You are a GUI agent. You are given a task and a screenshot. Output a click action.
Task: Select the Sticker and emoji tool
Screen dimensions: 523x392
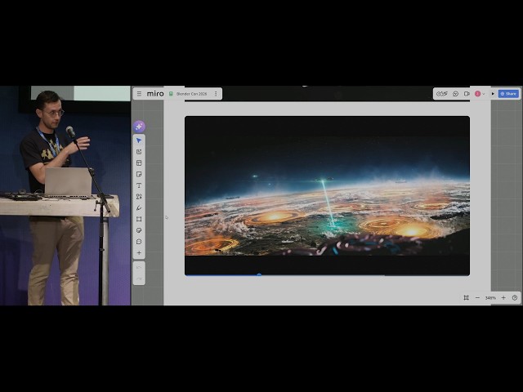[139, 230]
